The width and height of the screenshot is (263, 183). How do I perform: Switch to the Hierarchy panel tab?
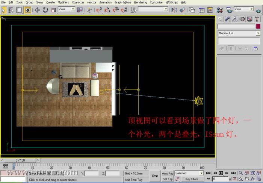(x=235, y=19)
